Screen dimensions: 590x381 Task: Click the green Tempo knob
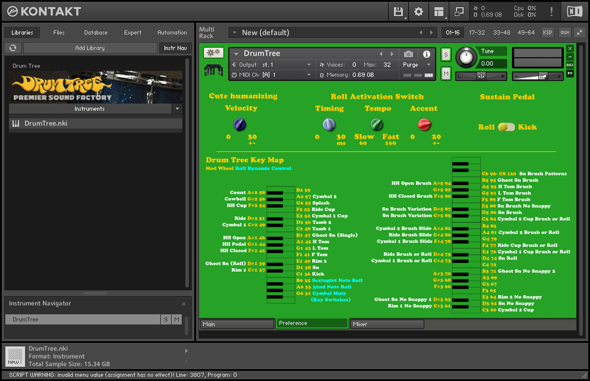point(377,124)
